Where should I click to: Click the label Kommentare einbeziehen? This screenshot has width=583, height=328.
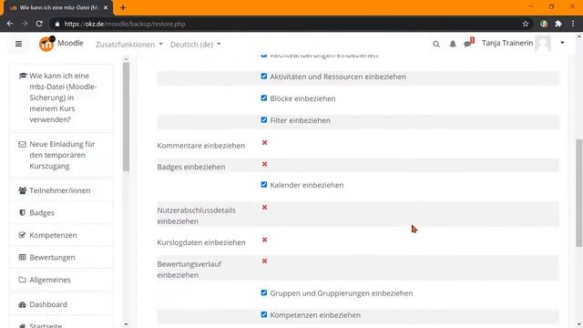pos(201,146)
